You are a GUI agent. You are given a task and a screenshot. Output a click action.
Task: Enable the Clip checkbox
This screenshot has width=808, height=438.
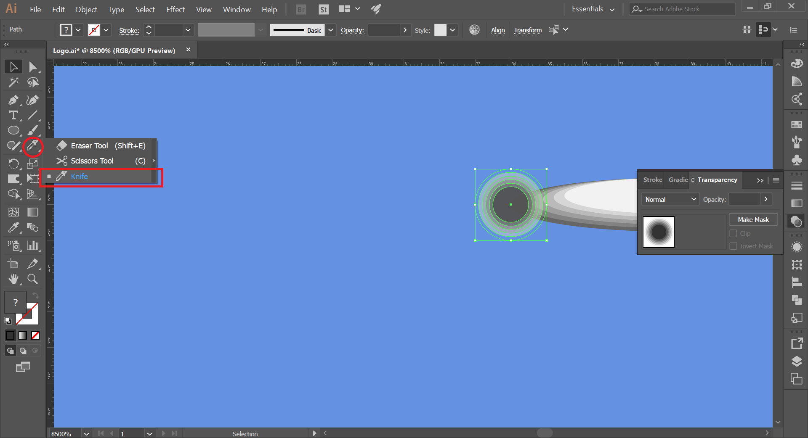[734, 234]
